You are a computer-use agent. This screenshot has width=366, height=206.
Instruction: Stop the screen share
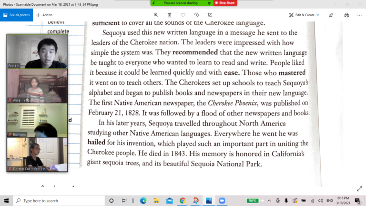[225, 3]
